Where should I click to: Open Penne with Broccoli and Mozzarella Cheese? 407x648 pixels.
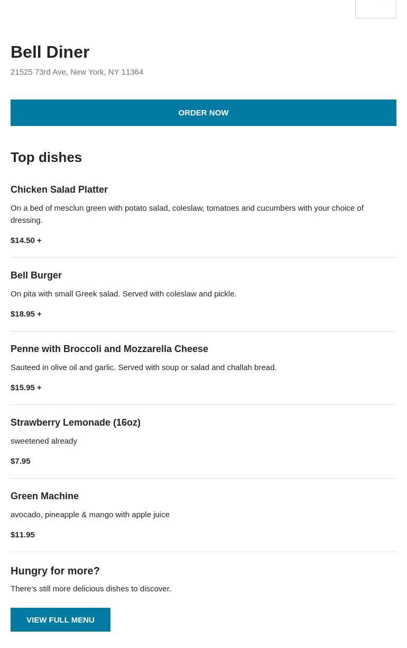(x=109, y=349)
